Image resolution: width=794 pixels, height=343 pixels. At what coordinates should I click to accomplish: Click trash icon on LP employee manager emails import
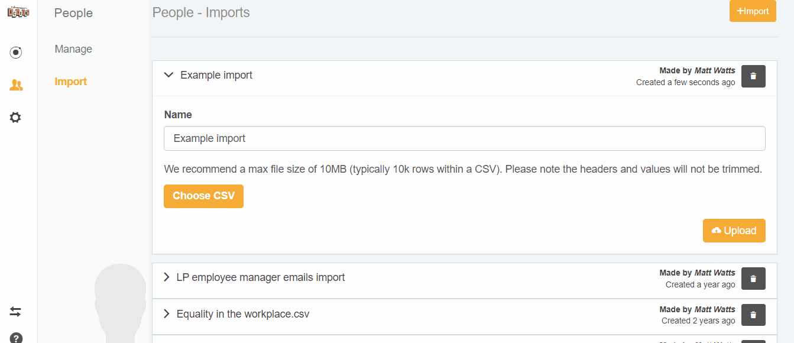(753, 278)
